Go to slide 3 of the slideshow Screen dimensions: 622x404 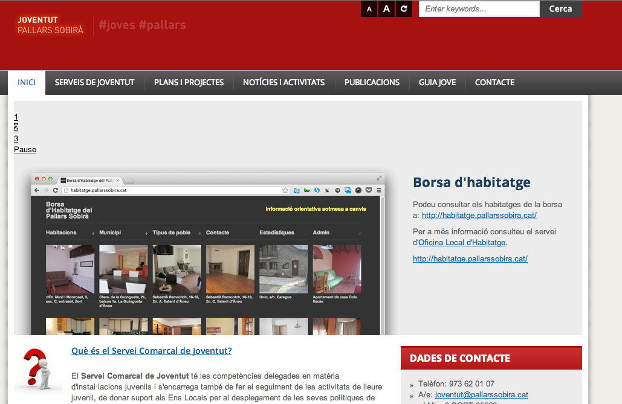point(16,139)
